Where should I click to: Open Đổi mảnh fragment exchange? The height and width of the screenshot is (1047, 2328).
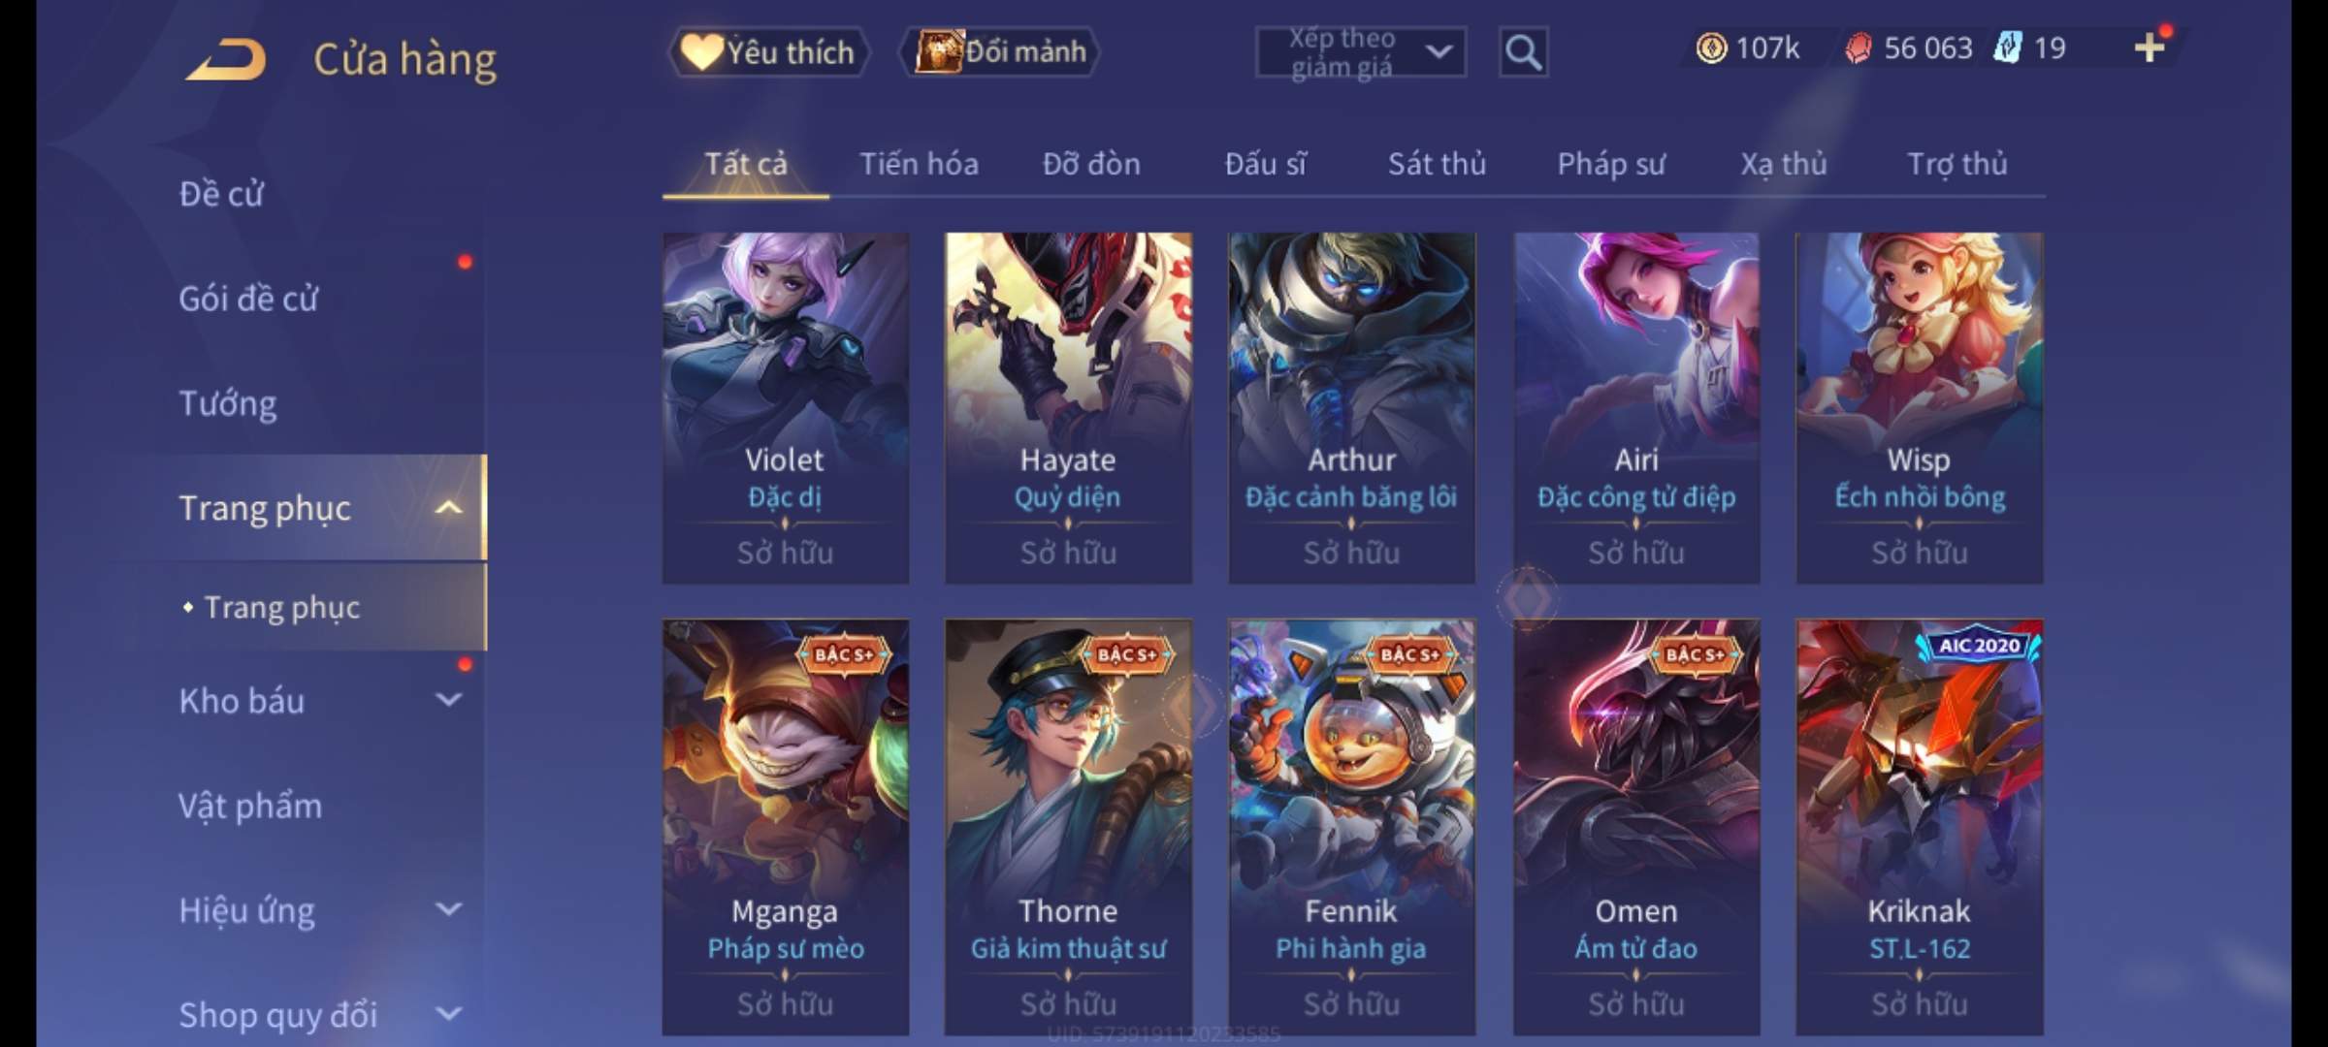point(1000,51)
